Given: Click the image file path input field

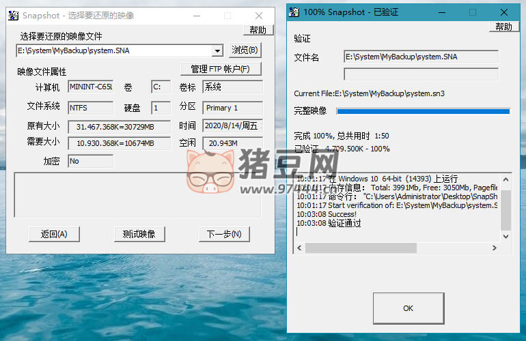Looking at the screenshot, I should [113, 50].
